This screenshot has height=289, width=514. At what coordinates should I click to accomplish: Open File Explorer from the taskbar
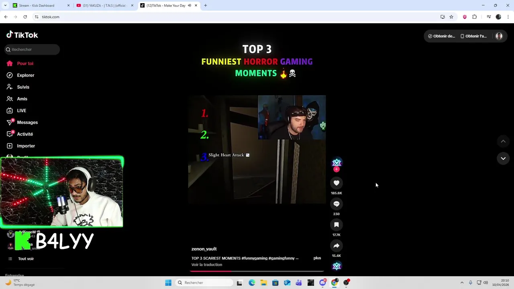click(x=263, y=283)
